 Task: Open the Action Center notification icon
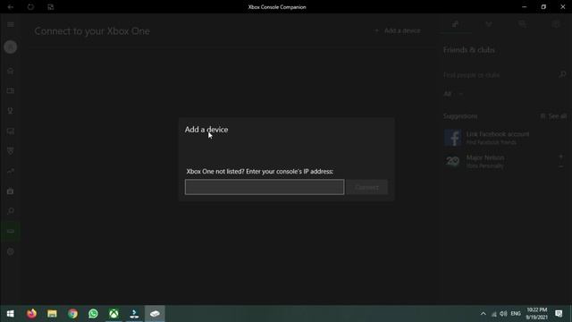(559, 314)
